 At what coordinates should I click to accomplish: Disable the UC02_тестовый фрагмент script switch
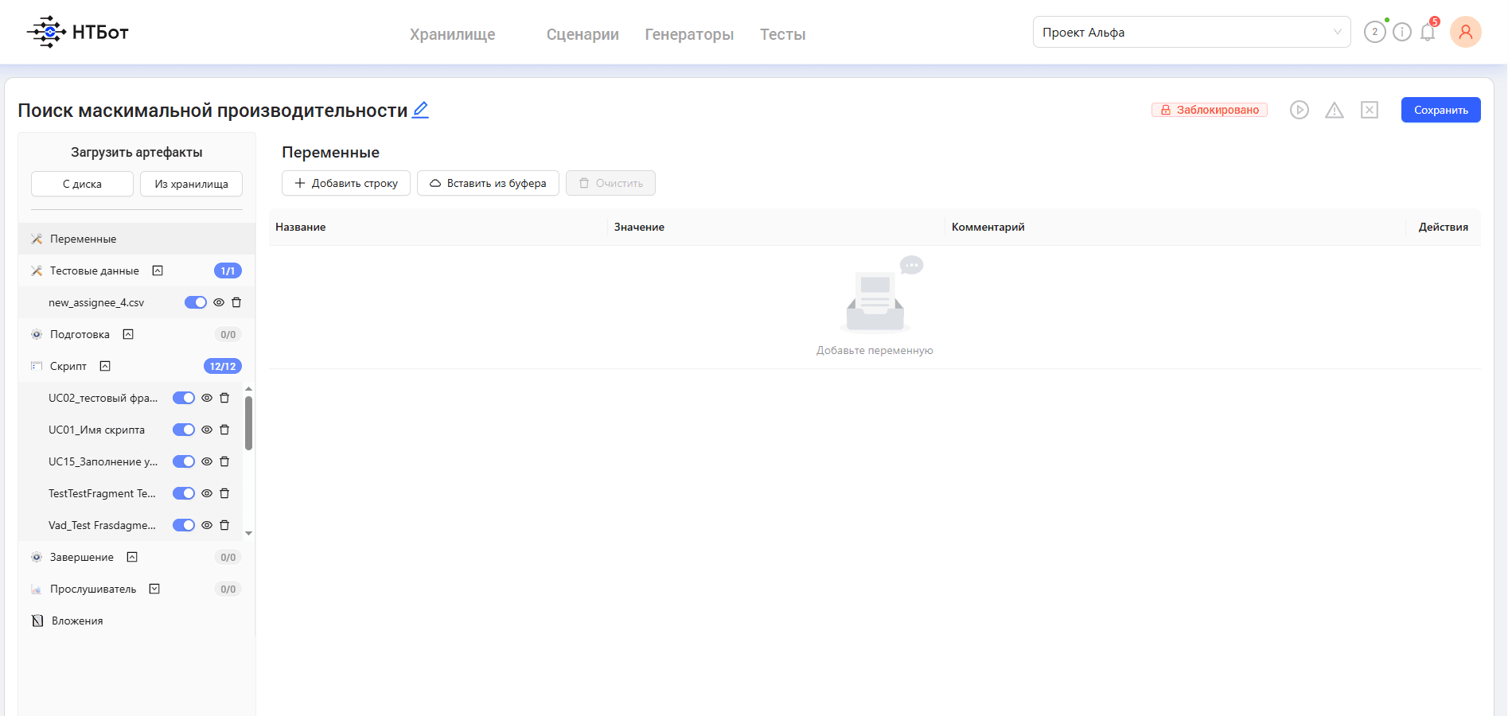tap(184, 398)
